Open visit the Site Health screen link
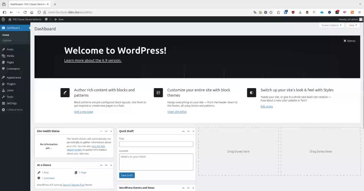Screen dimensions: 364x191 click(86, 148)
